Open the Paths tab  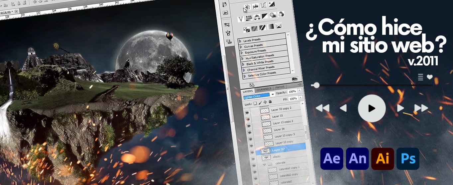tap(279, 88)
